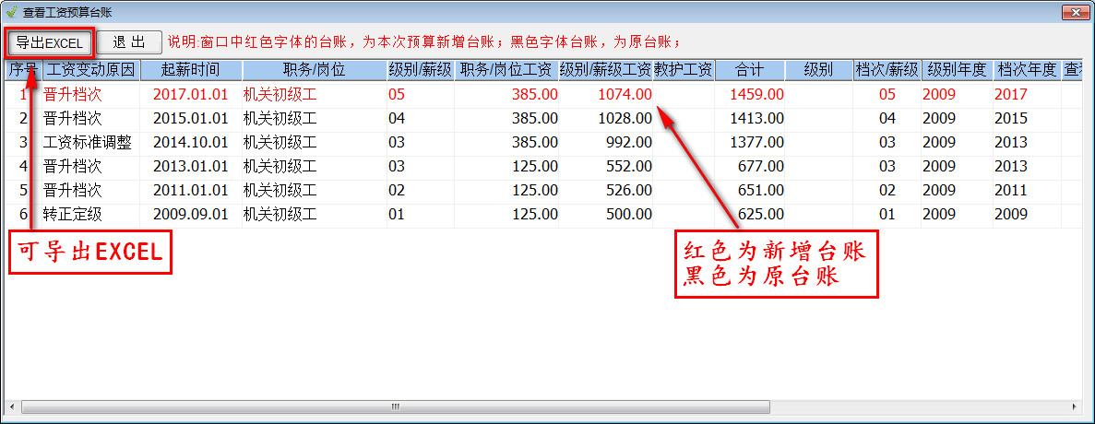
Task: Select the 职务/岗位 column header
Action: tap(314, 70)
